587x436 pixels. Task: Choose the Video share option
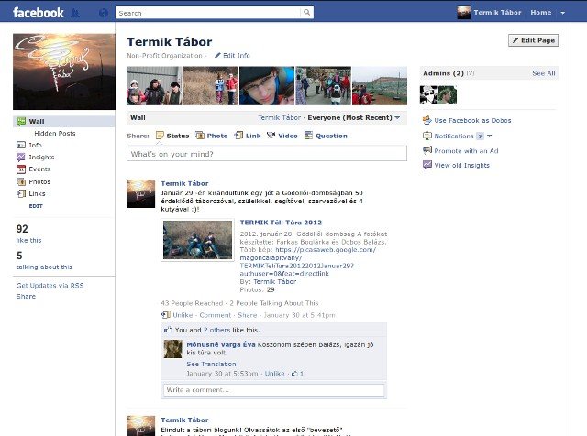(282, 136)
